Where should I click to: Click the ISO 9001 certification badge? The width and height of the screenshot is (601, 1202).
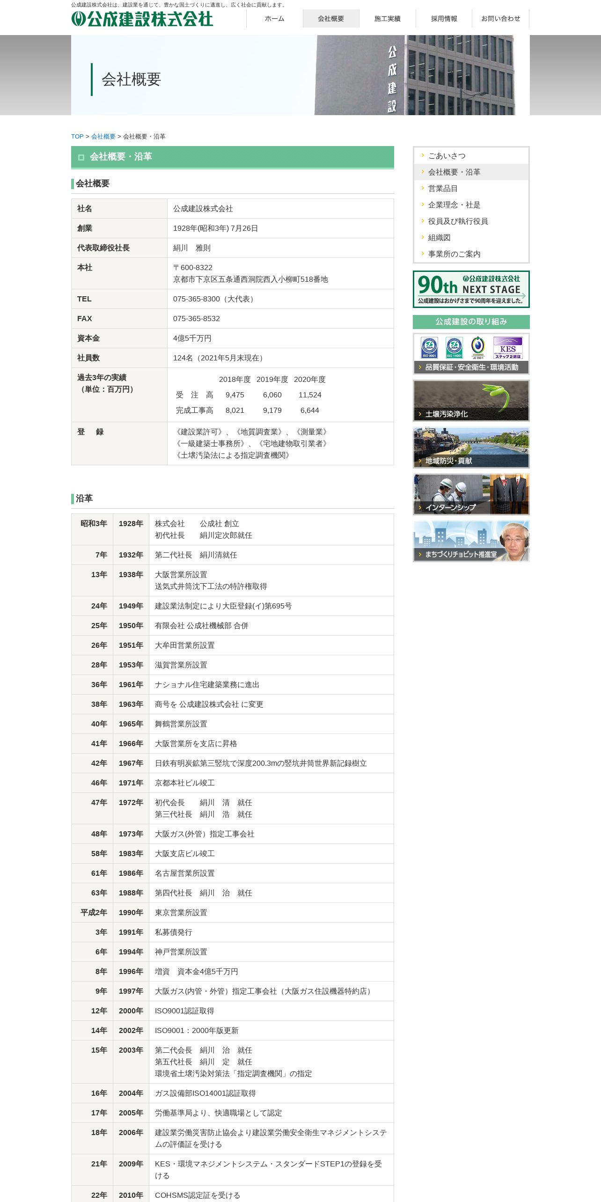coord(429,347)
